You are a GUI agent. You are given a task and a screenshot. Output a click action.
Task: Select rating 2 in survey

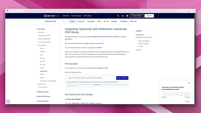[x=170, y=94]
